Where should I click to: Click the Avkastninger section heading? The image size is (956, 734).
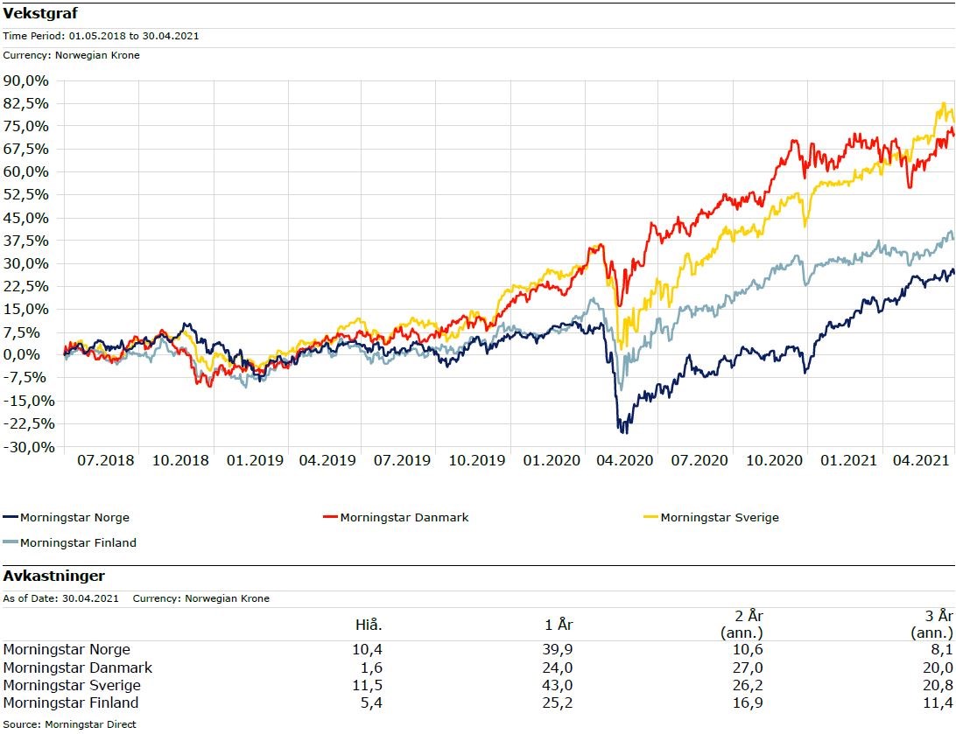[54, 576]
